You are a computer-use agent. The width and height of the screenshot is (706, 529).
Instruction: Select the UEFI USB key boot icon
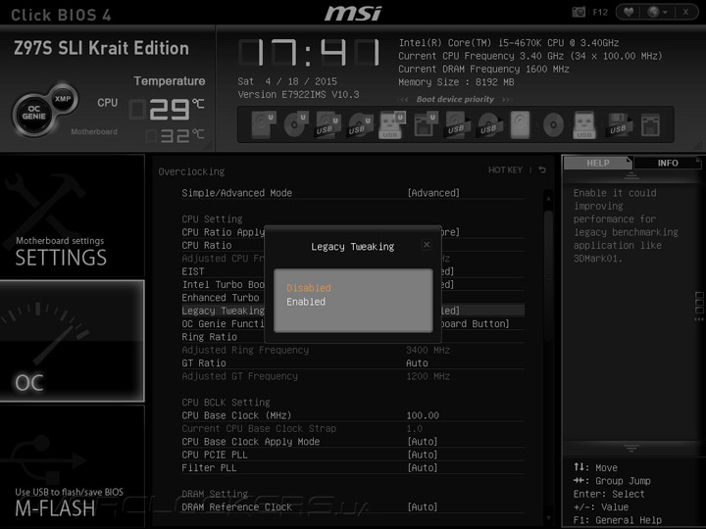pos(392,124)
